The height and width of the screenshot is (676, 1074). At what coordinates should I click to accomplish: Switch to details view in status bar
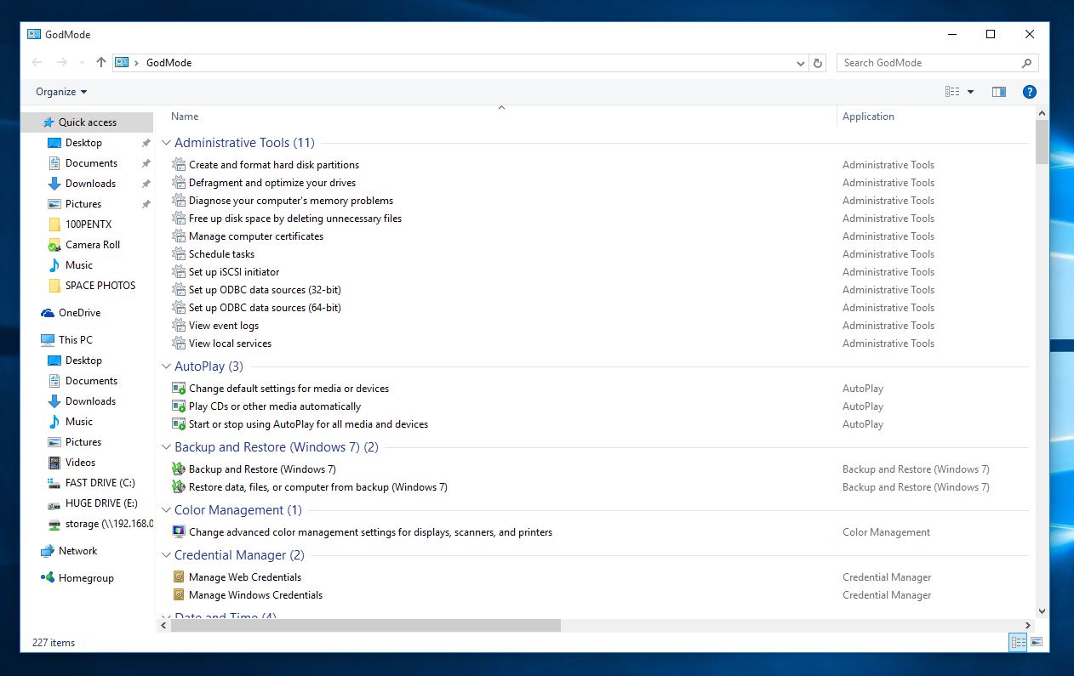[1017, 643]
